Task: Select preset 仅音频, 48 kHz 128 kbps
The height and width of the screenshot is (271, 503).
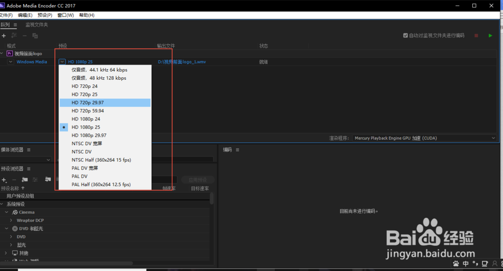Action: pos(105,78)
